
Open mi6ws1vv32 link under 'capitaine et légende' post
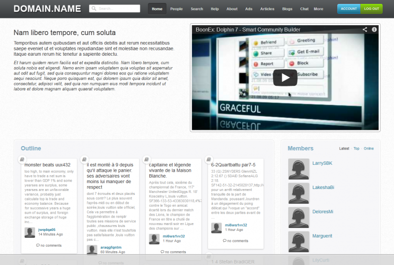(174, 236)
